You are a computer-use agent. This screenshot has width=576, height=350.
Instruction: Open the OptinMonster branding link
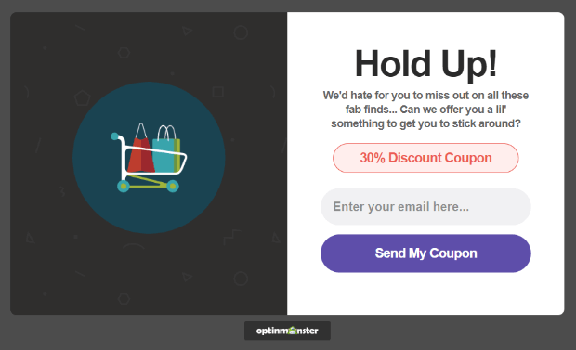tap(287, 331)
